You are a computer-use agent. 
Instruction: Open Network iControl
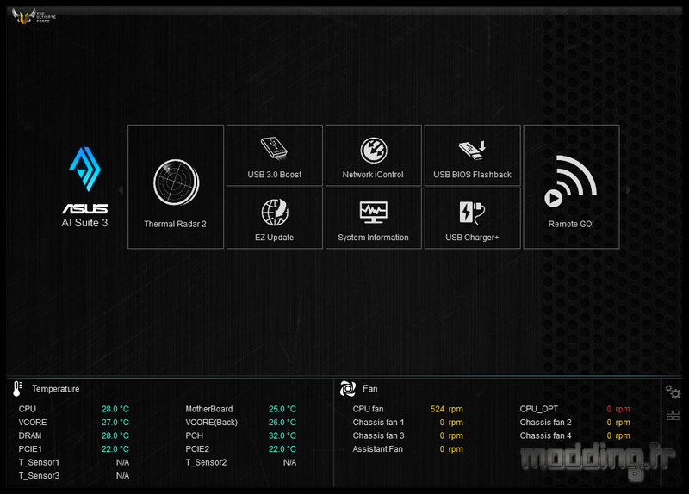(374, 156)
